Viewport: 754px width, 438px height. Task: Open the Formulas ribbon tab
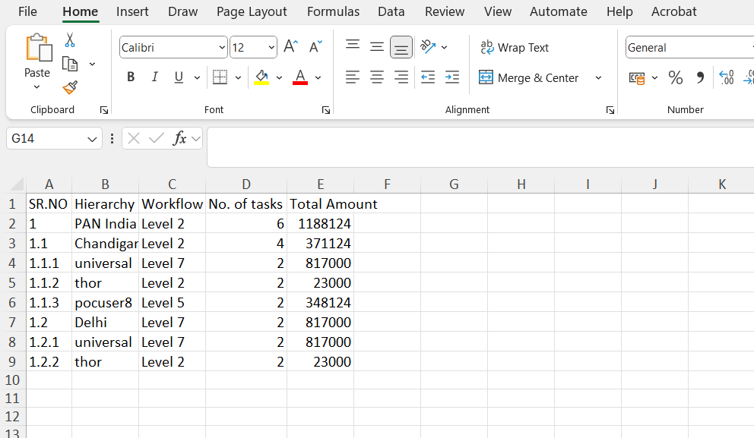point(333,11)
